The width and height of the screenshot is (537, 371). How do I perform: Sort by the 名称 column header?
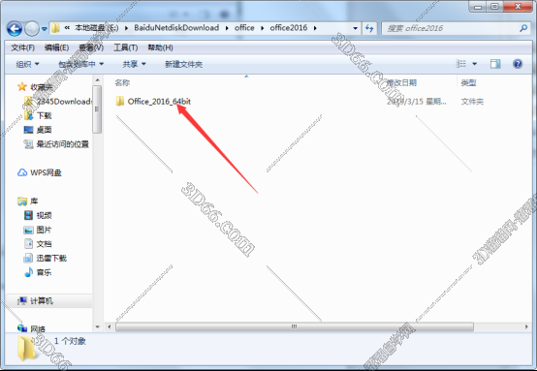[122, 82]
